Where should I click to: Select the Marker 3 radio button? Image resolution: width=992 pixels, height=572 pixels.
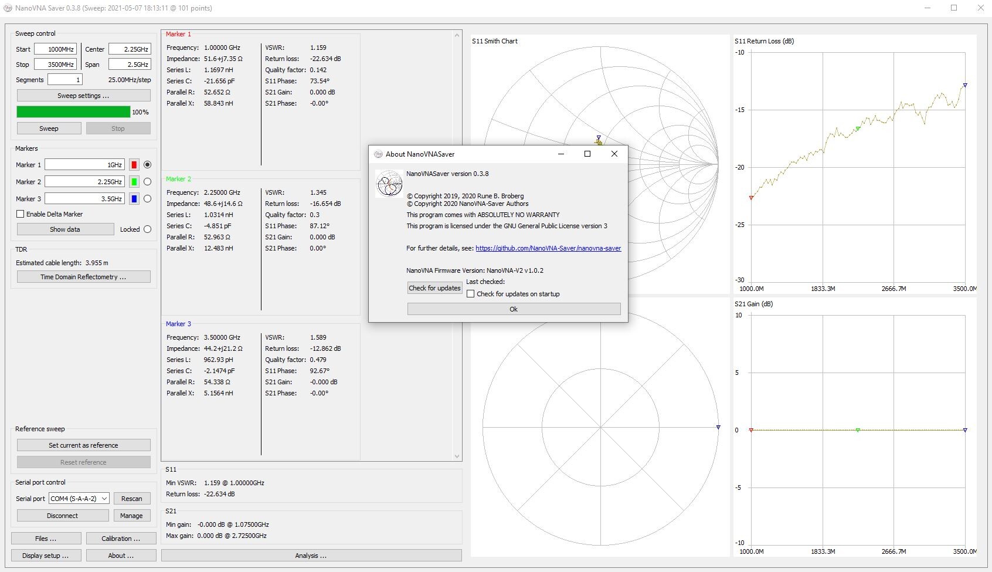pyautogui.click(x=148, y=199)
